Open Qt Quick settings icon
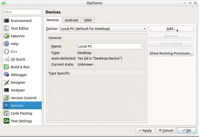 tap(6, 59)
